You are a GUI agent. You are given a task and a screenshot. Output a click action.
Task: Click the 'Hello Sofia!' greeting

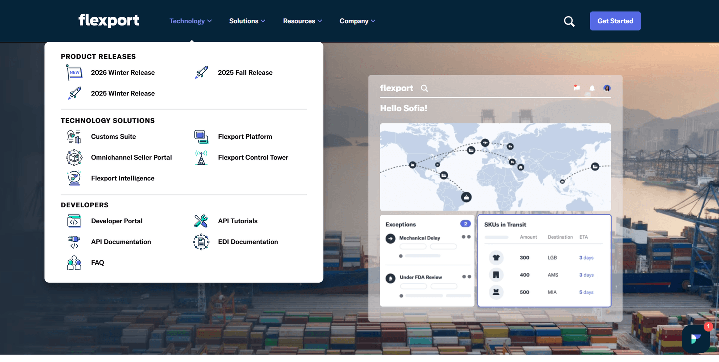404,108
